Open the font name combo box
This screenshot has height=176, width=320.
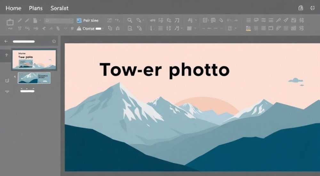59,20
